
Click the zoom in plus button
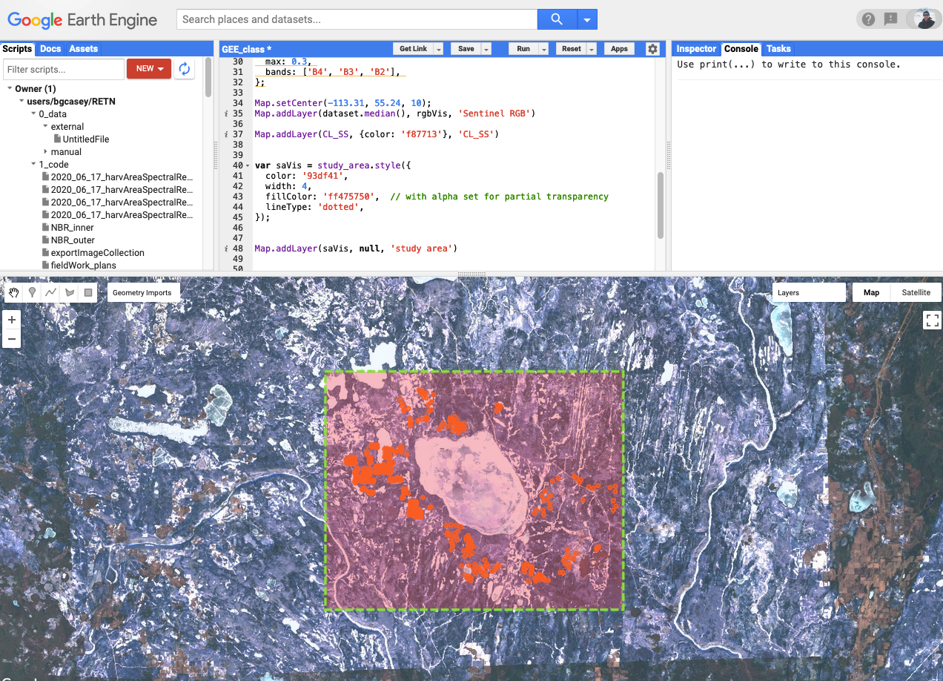tap(12, 320)
